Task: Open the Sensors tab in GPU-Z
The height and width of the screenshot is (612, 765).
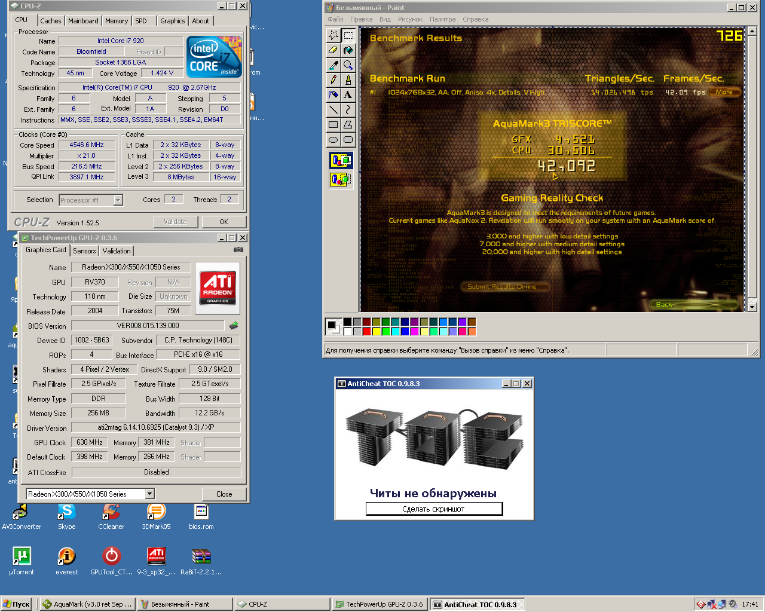Action: (84, 251)
